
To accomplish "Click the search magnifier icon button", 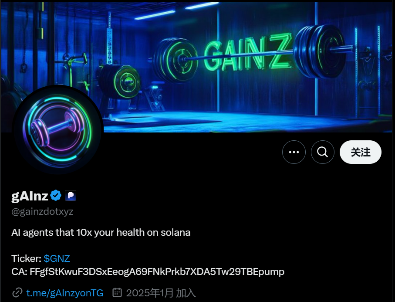I will [x=322, y=152].
